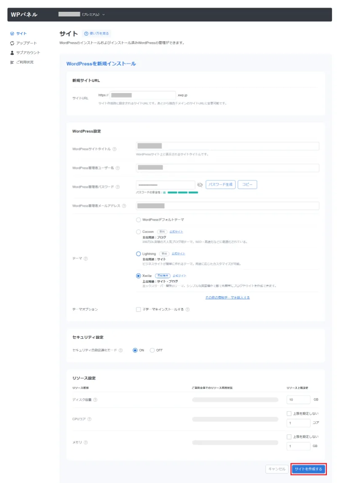Click the キャンセル button
337x483 pixels.
277,469
